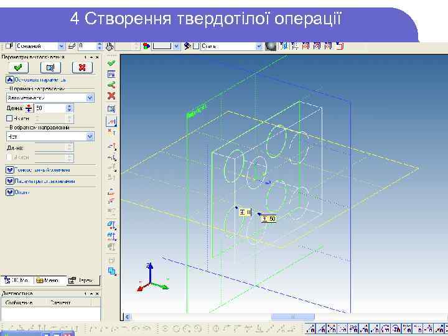The width and height of the screenshot is (448, 336).
Task: Click red X cancel in vertical automenu
Action: pyautogui.click(x=111, y=96)
